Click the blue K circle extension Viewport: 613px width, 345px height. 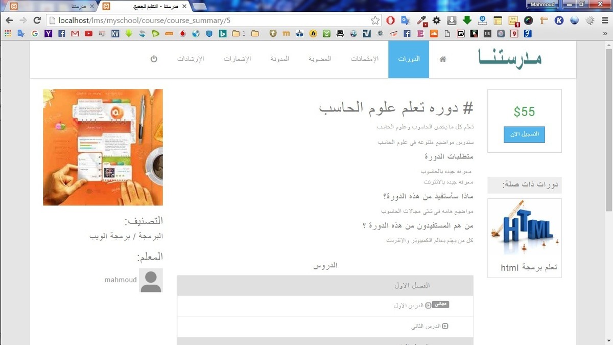559,20
